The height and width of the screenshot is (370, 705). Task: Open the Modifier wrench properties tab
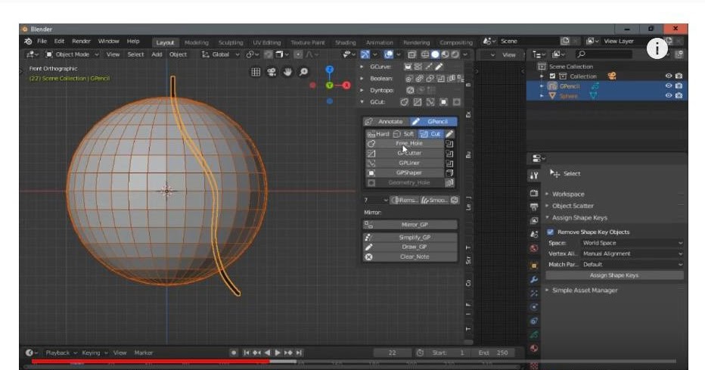click(534, 280)
